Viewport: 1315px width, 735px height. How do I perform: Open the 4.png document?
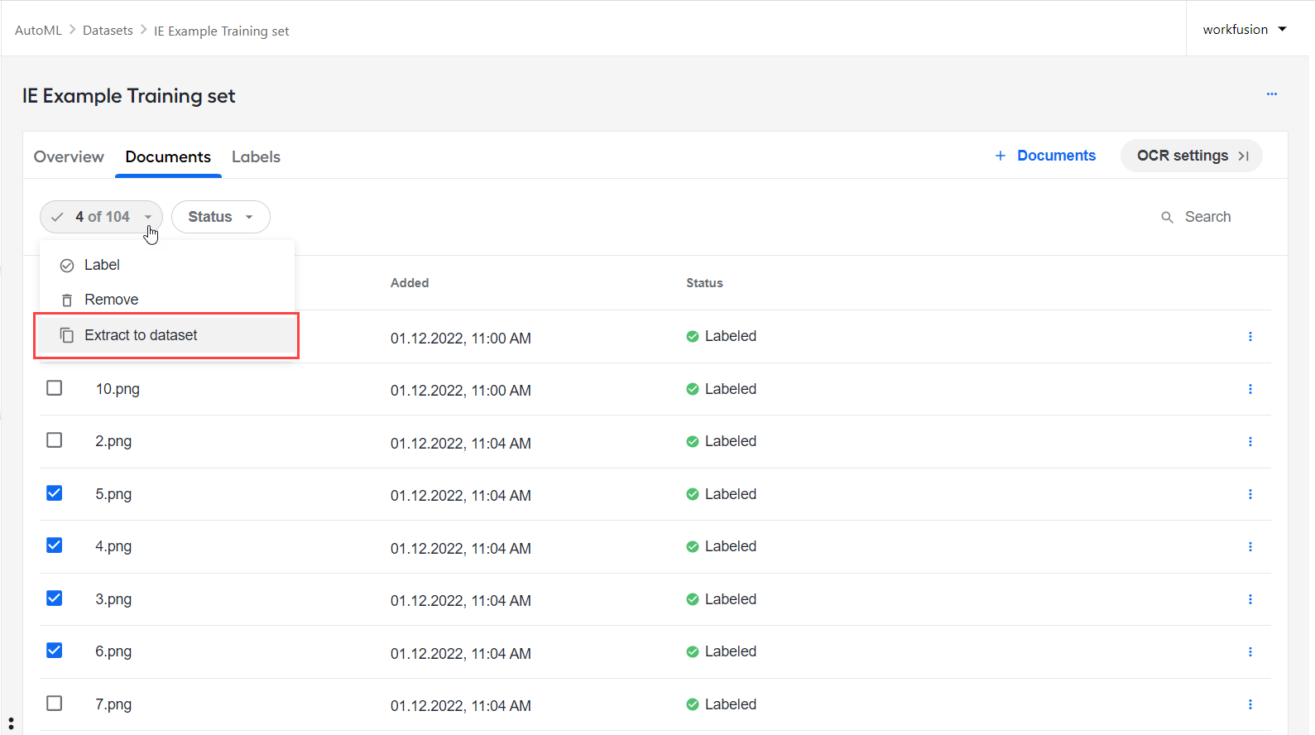[113, 546]
